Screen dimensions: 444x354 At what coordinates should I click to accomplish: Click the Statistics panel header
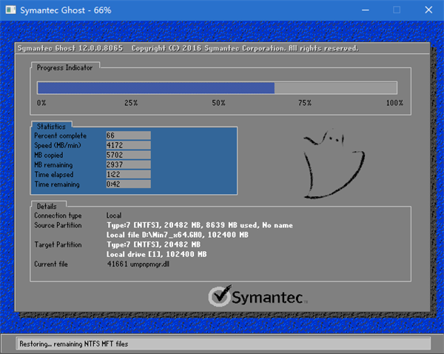click(51, 127)
